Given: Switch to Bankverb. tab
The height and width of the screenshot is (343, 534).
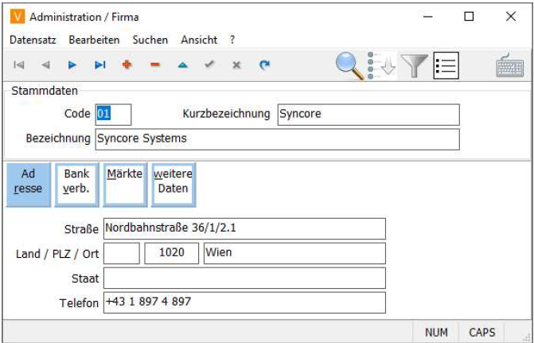Looking at the screenshot, I should point(76,182).
